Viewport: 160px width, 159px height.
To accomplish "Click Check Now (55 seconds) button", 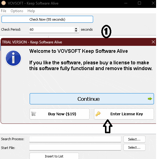I will (47, 19).
